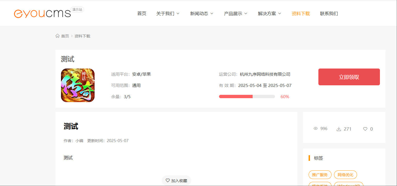
Task: Open the 关于我们 menu item
Action: point(165,13)
